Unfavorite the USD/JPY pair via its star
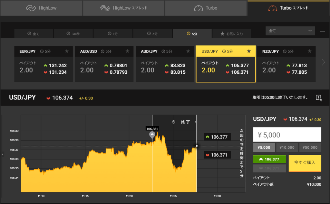Image resolution: width=330 pixels, height=204 pixels. [249, 51]
